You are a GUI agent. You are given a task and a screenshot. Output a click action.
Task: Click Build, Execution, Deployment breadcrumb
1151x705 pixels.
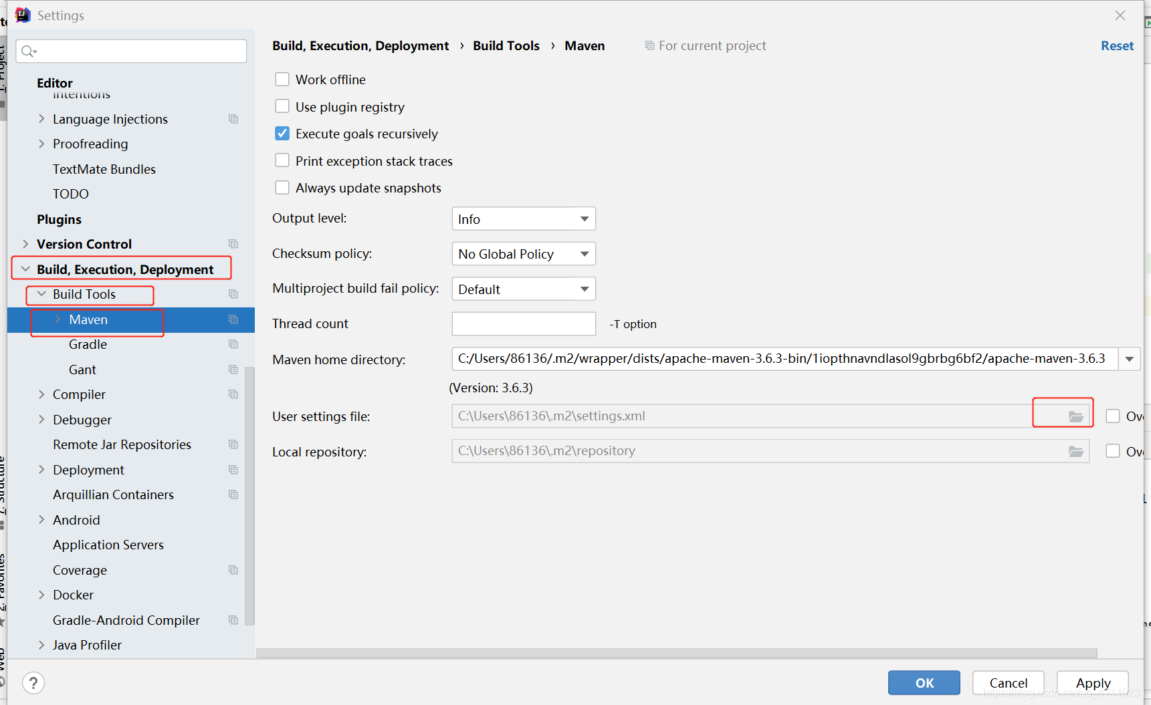click(x=360, y=45)
